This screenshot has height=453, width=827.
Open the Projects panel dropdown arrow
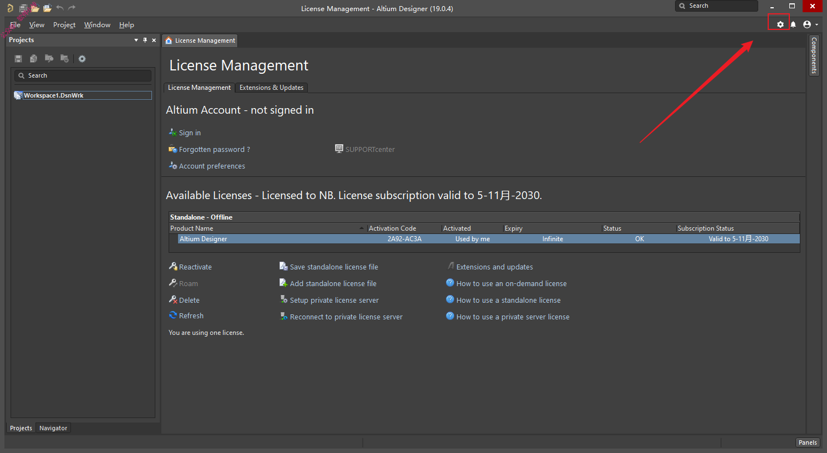(136, 40)
